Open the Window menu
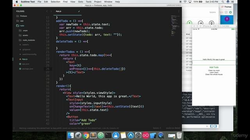Screen dimensions: 250x140 tap(108, 2)
